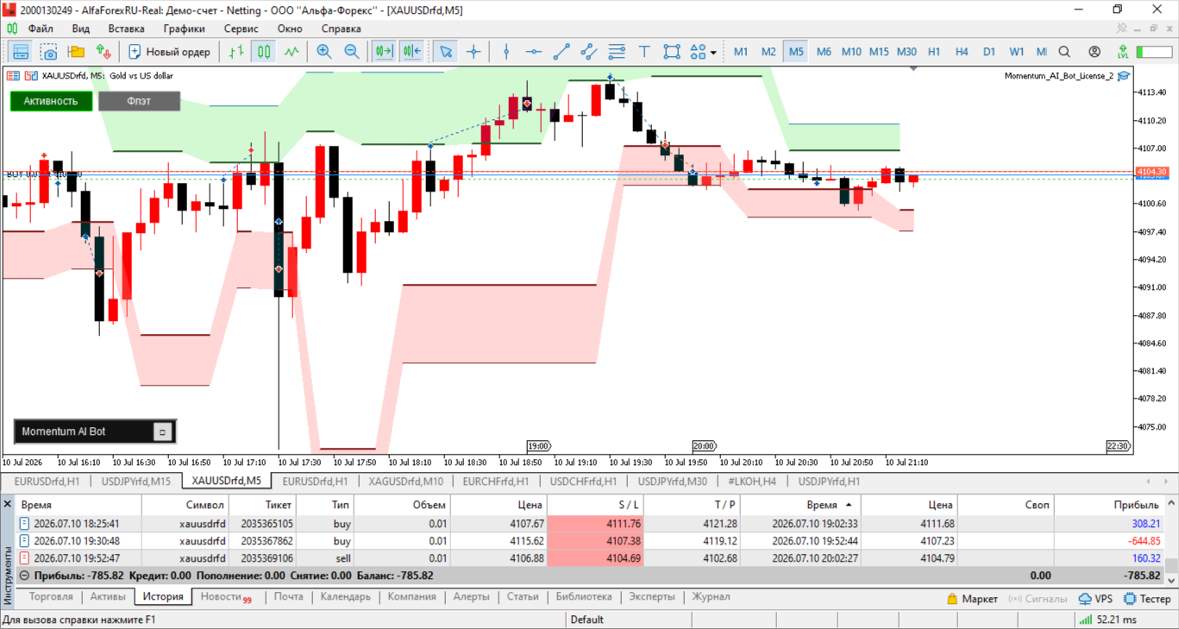Select the Fibonacci retracement tool

(617, 52)
